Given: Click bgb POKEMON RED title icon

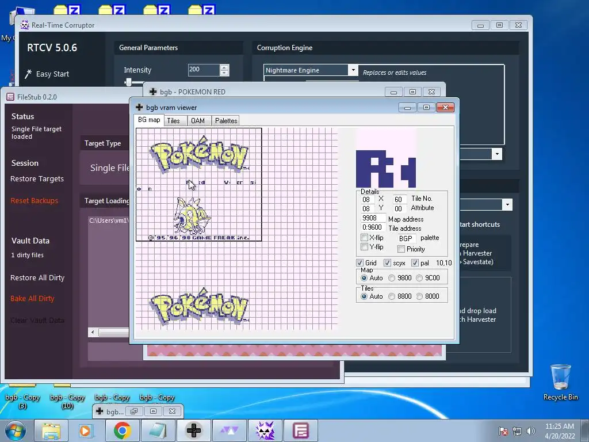Looking at the screenshot, I should pos(153,92).
